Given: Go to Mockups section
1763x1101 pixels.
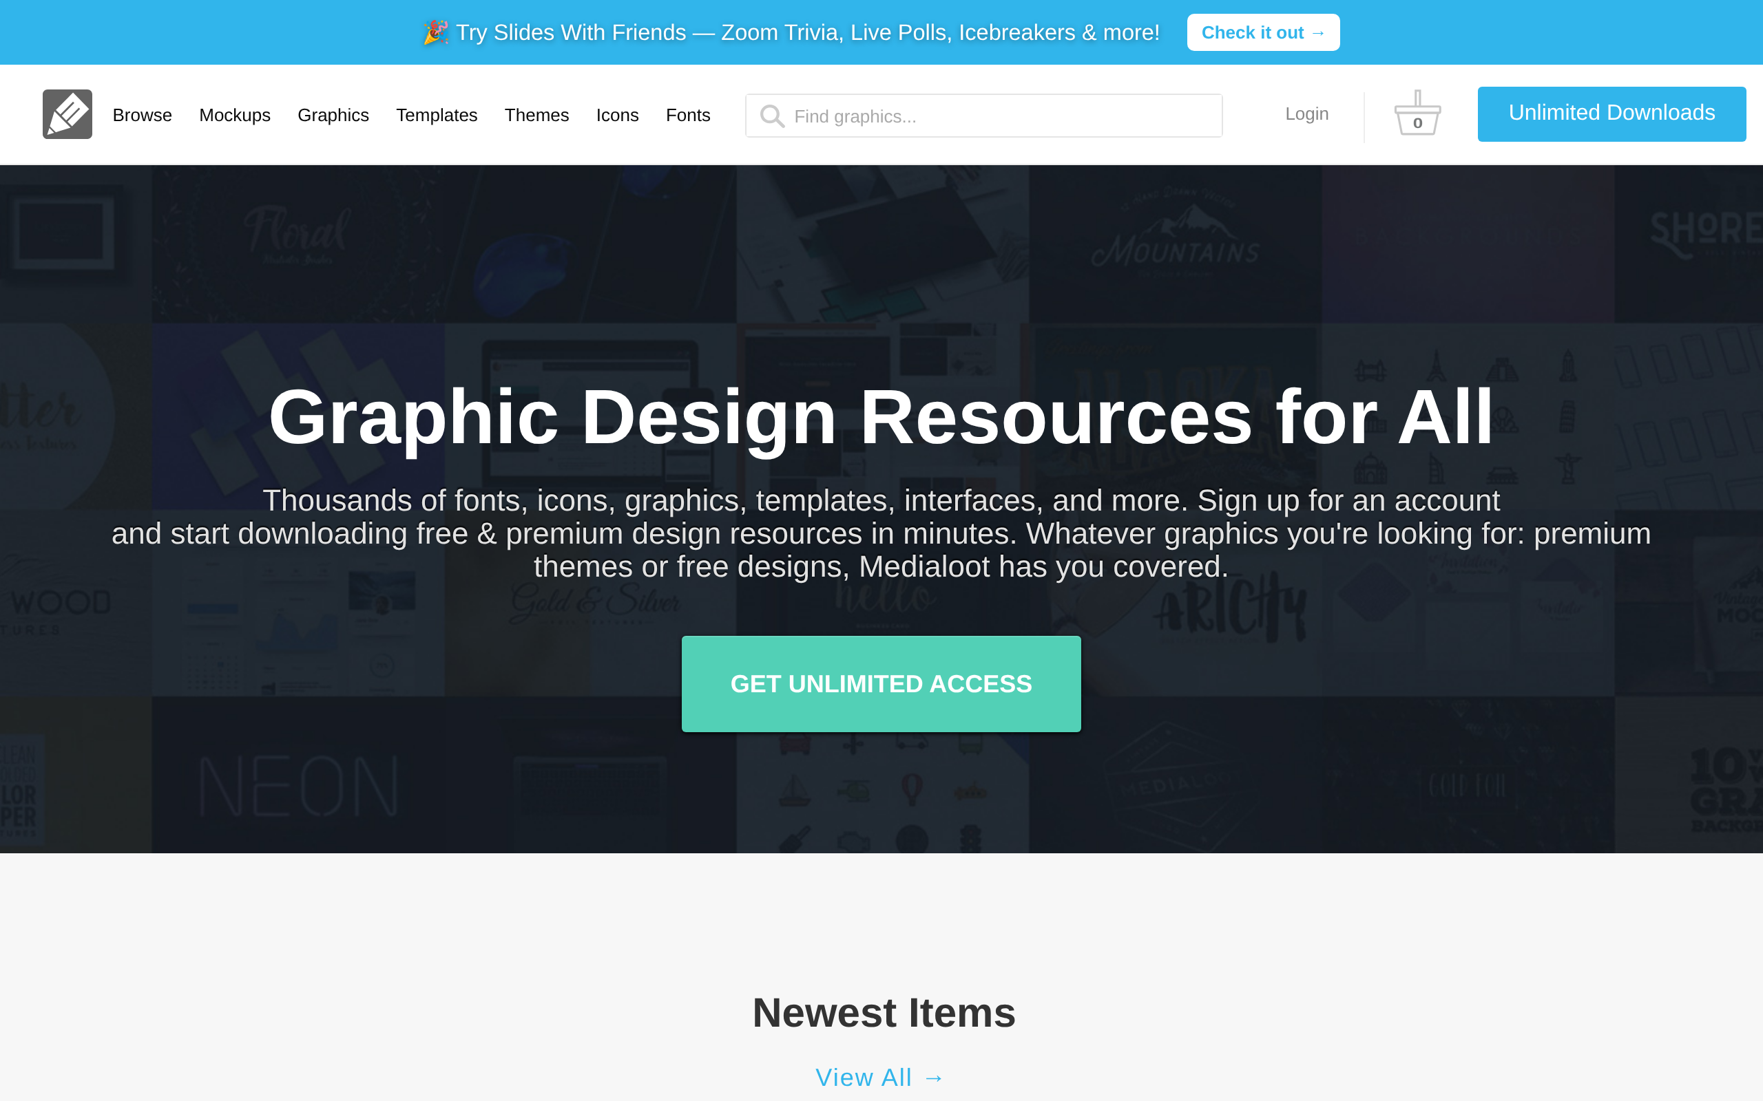Looking at the screenshot, I should pyautogui.click(x=235, y=115).
